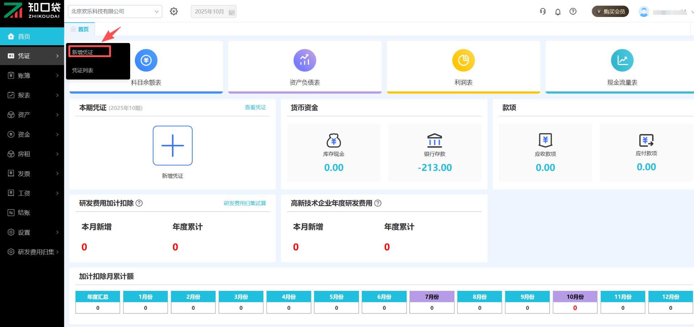Screen dimensions: 694x327
Task: Select the 10月份 month cell
Action: coord(575,297)
